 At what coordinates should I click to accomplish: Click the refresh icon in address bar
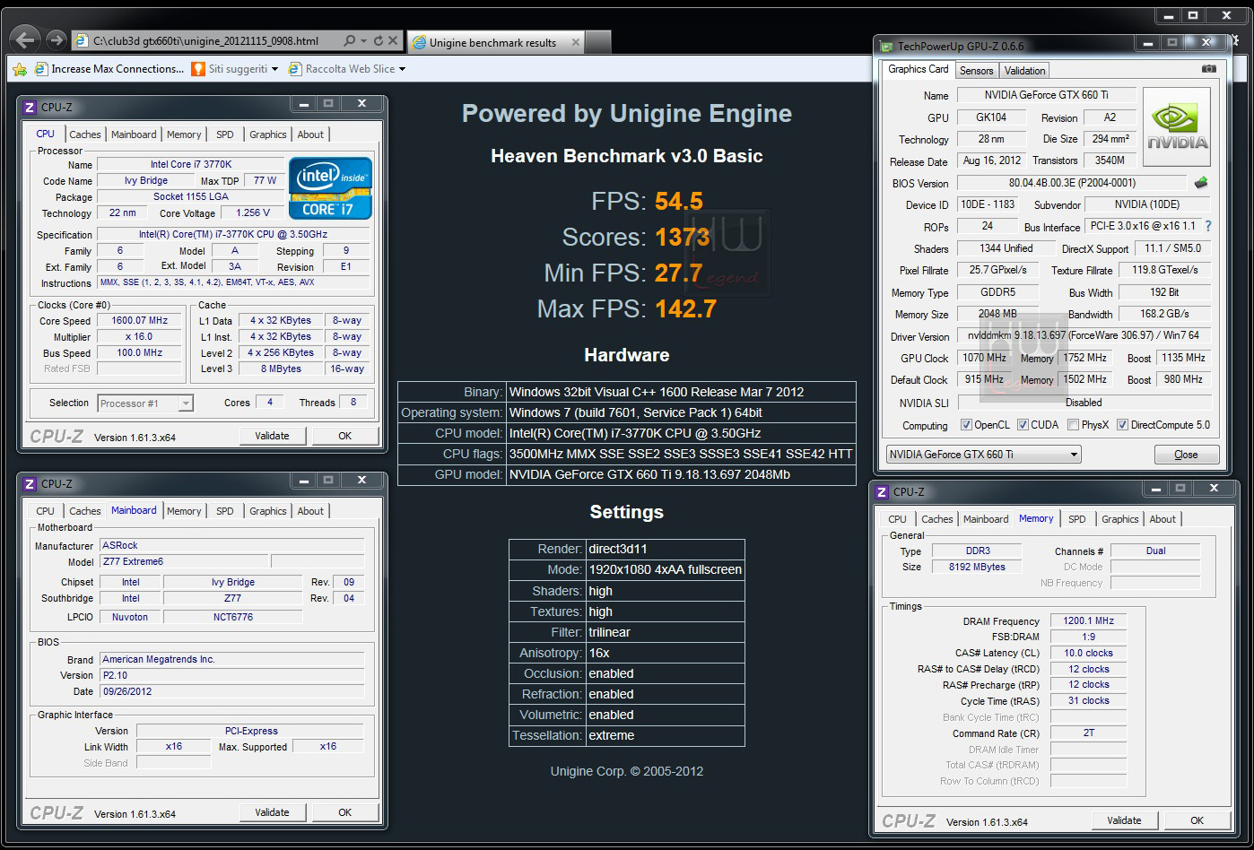379,40
